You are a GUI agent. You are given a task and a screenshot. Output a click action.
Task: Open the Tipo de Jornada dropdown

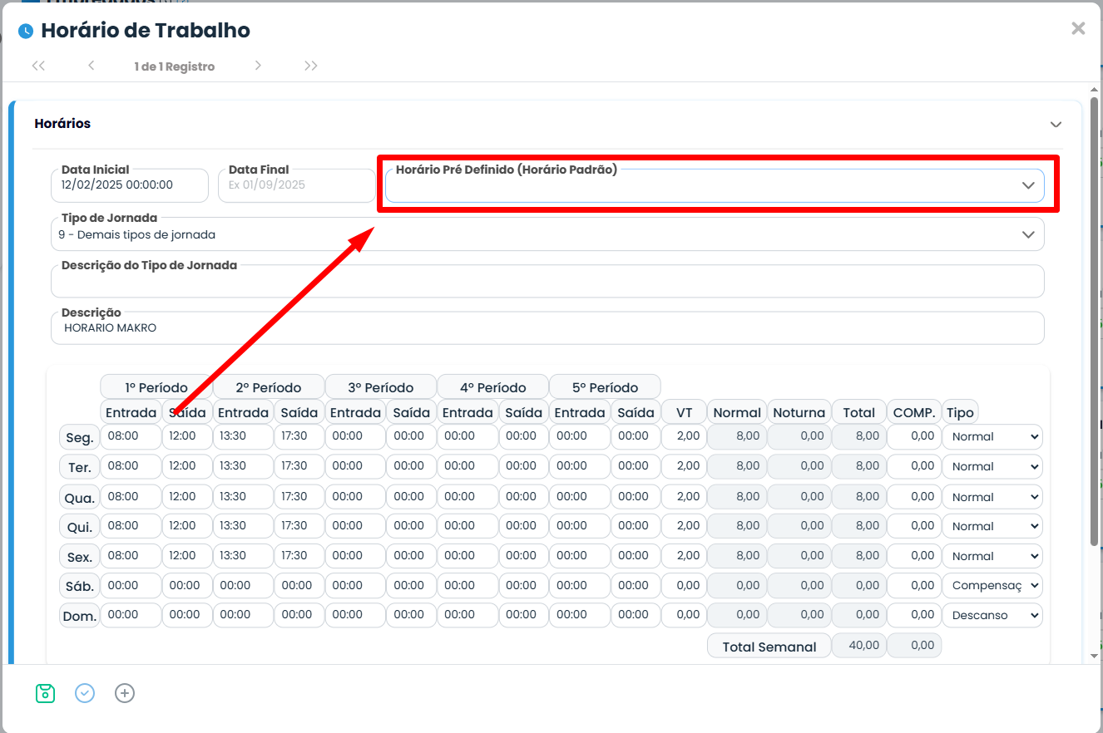pos(547,235)
